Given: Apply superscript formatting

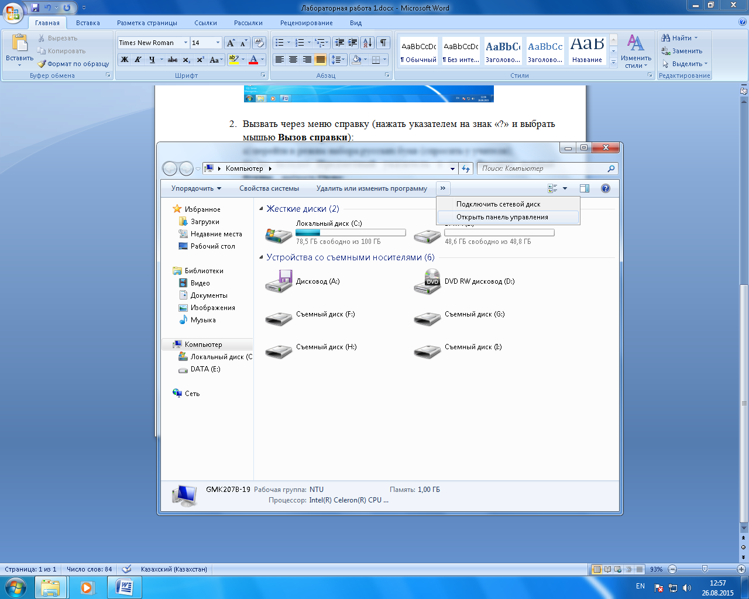Looking at the screenshot, I should tap(200, 60).
